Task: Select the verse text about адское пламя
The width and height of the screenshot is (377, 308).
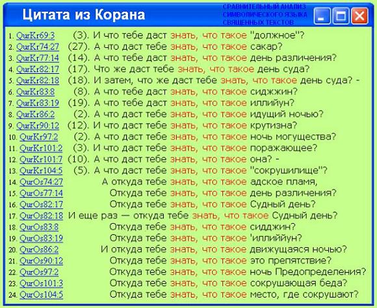Action: click(210, 182)
